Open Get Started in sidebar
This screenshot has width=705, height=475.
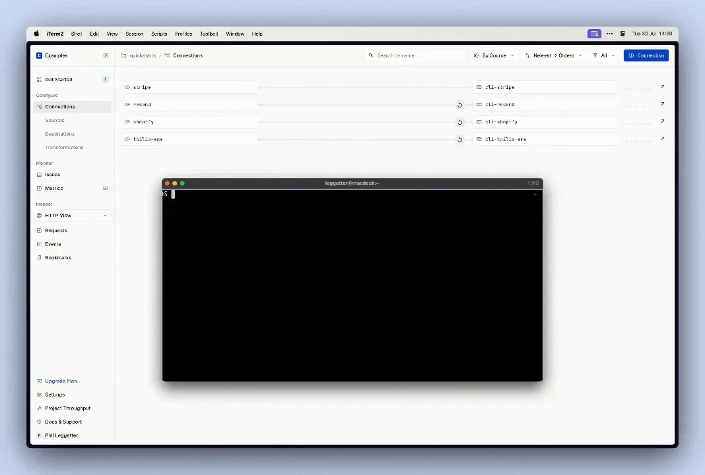click(59, 80)
